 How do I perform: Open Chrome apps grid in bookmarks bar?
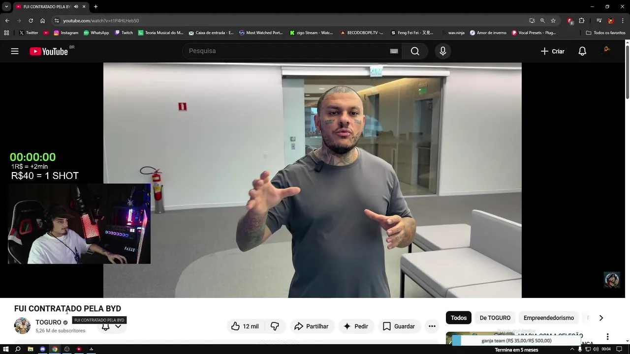(6, 33)
